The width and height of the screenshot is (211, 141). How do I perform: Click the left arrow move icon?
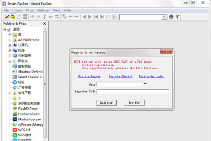[x=70, y=16]
